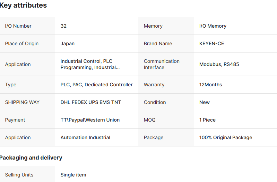Click the 100% Original Package value
This screenshot has width=277, height=182.
226,137
